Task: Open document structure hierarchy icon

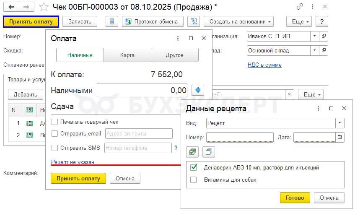Action: (194, 21)
